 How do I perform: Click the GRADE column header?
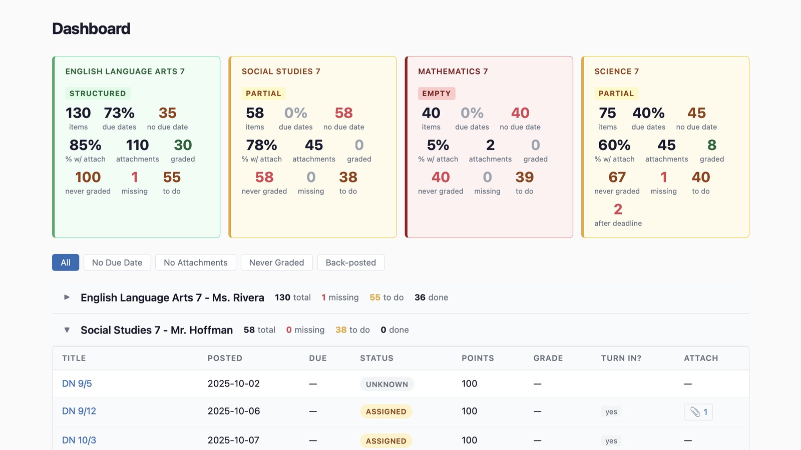548,358
